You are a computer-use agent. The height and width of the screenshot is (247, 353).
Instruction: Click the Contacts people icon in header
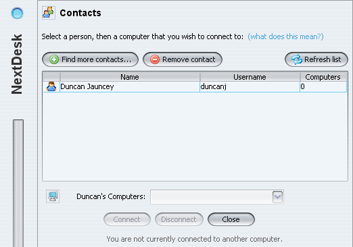coord(49,13)
